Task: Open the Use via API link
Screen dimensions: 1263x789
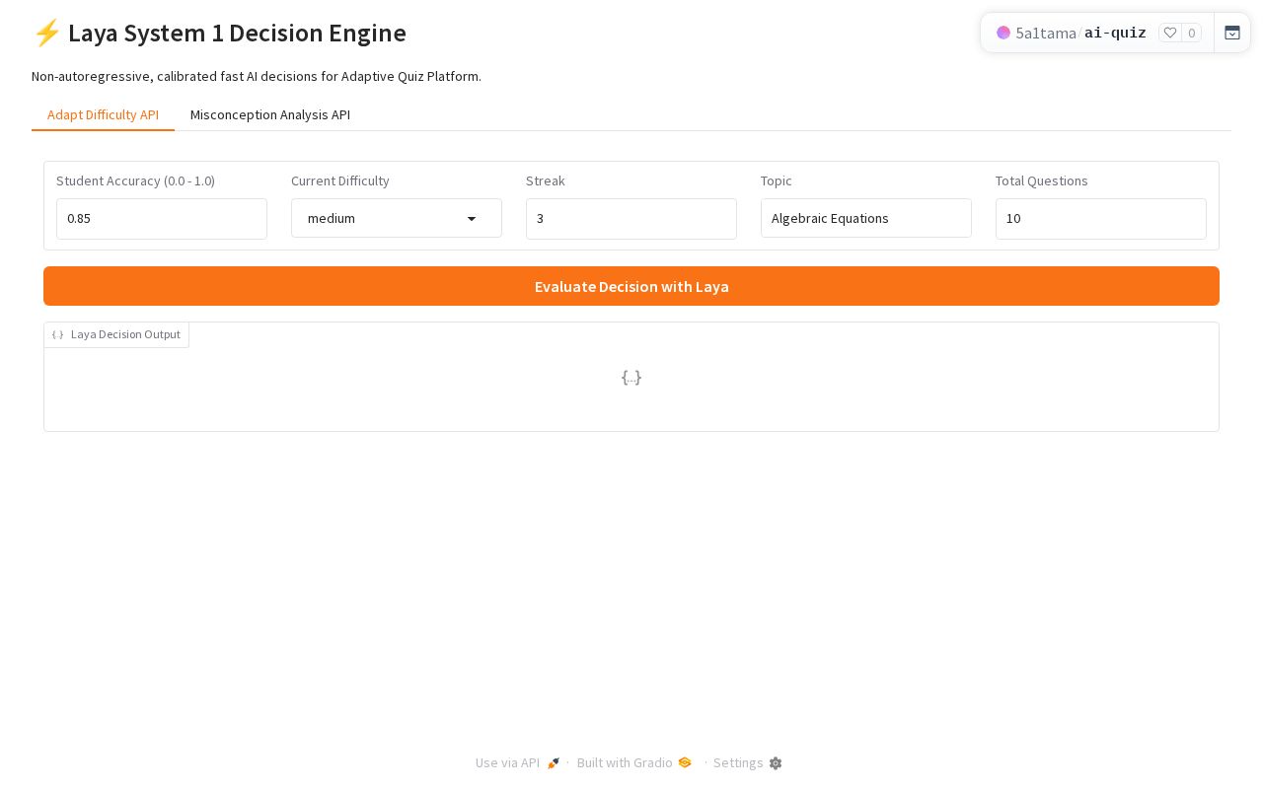Action: [x=518, y=762]
